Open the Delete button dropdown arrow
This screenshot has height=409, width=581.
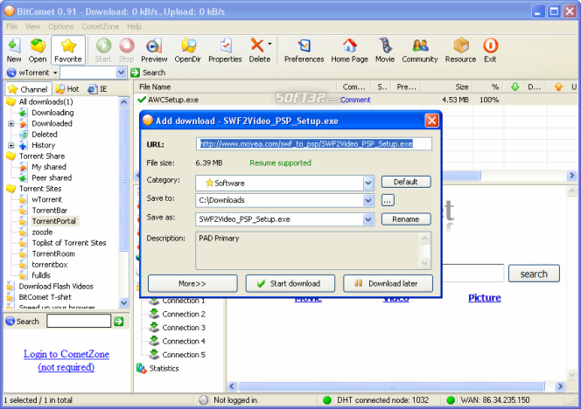coord(269,44)
